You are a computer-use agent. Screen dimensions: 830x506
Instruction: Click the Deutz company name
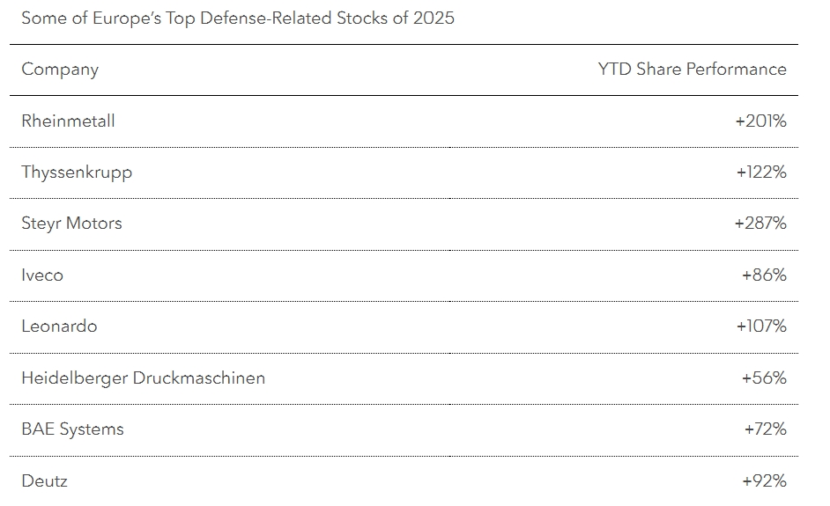[x=44, y=480]
